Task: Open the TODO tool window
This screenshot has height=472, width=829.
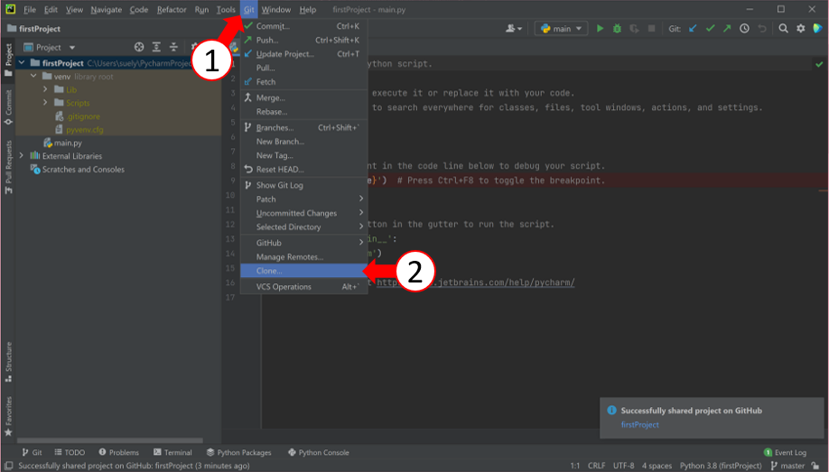Action: [70, 452]
